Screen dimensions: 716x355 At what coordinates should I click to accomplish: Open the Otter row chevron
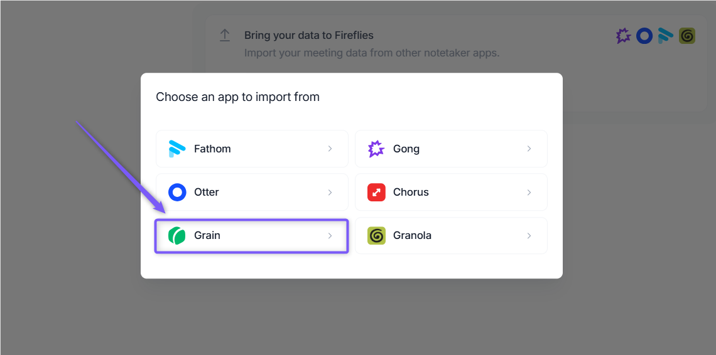[330, 192]
